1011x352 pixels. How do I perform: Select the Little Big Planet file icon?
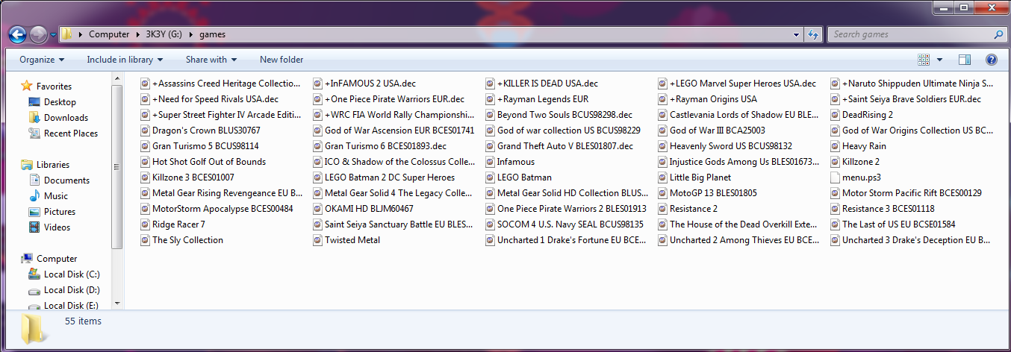[662, 177]
